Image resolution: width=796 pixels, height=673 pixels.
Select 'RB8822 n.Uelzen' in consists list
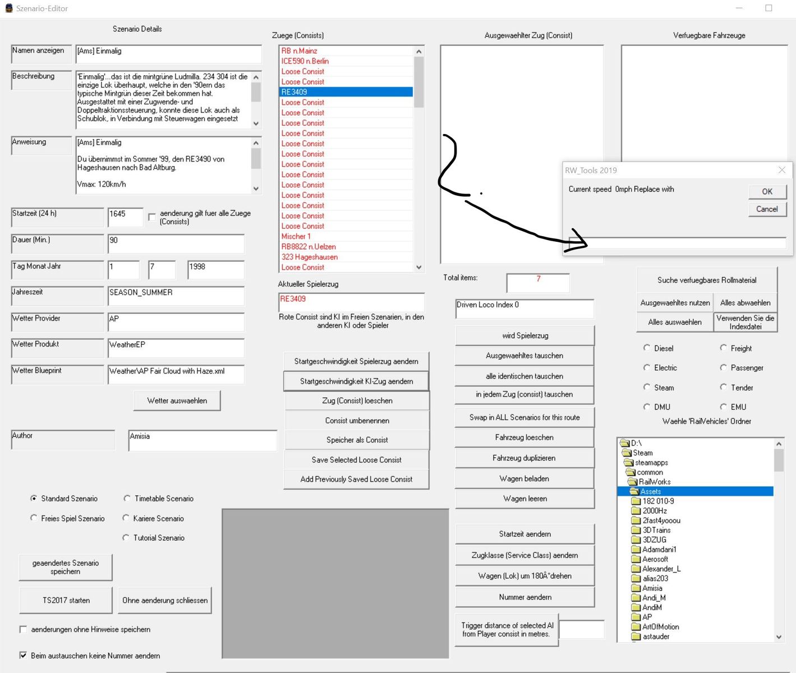(309, 247)
